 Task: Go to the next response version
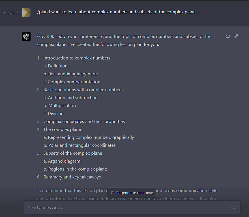pyautogui.click(x=17, y=13)
